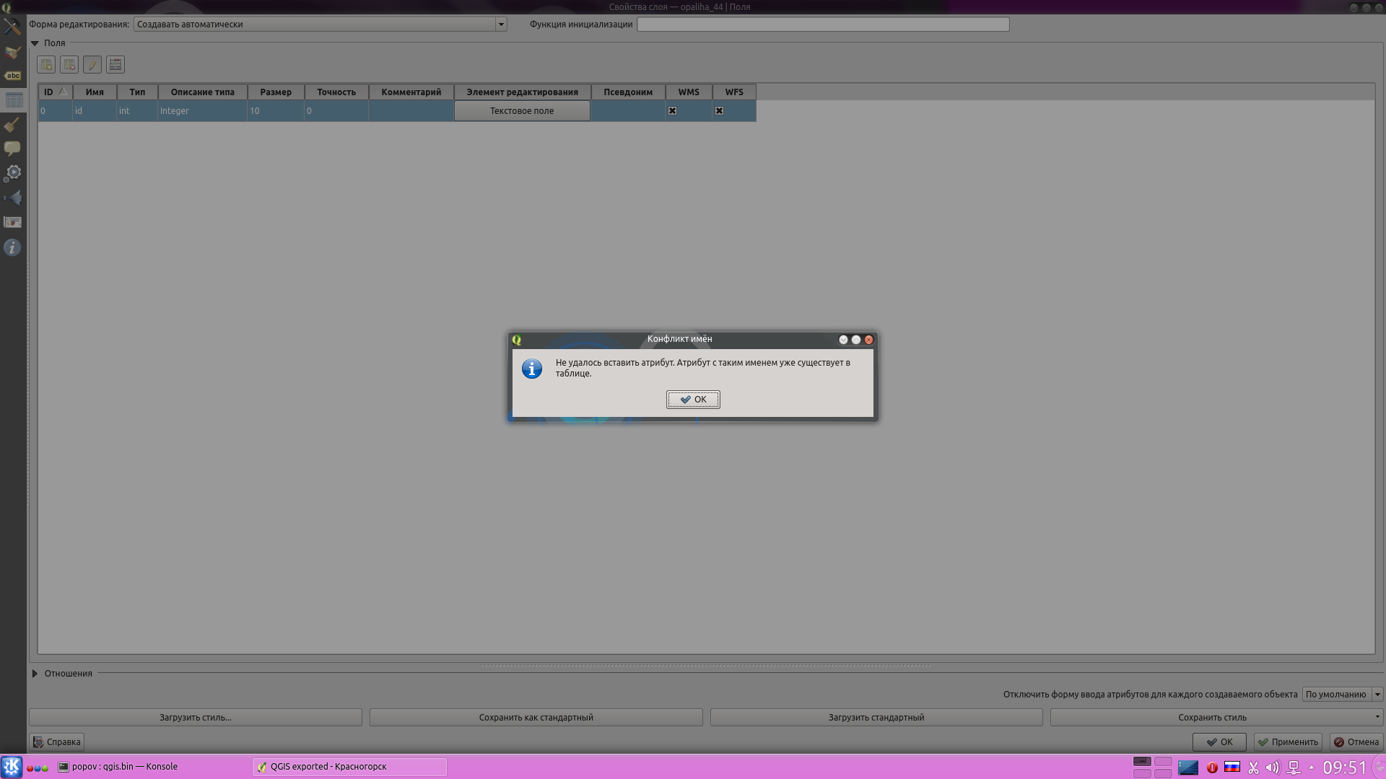Screen dimensions: 1386x779
Task: Collapse the Поля section
Action: point(35,43)
